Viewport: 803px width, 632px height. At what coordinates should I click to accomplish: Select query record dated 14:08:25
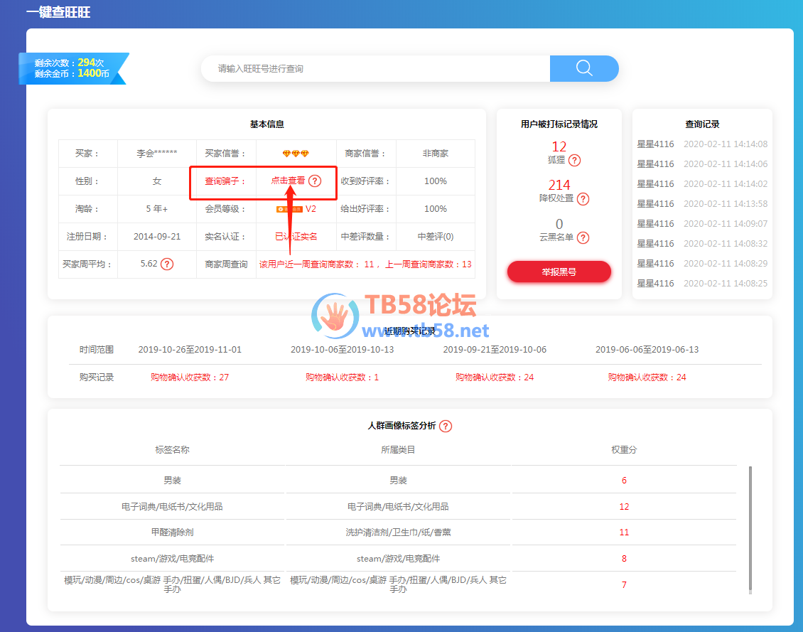pyautogui.click(x=702, y=283)
